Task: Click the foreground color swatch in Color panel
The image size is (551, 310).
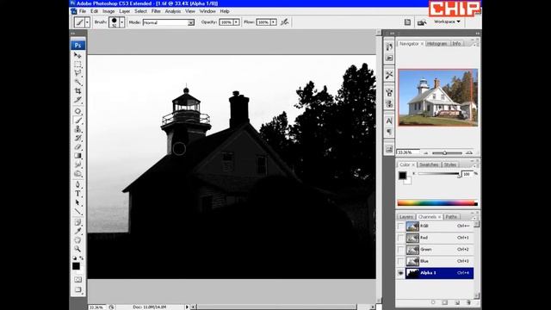Action: click(x=402, y=175)
